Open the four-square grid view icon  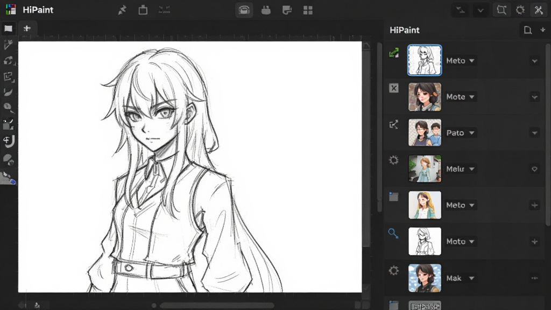(x=308, y=10)
